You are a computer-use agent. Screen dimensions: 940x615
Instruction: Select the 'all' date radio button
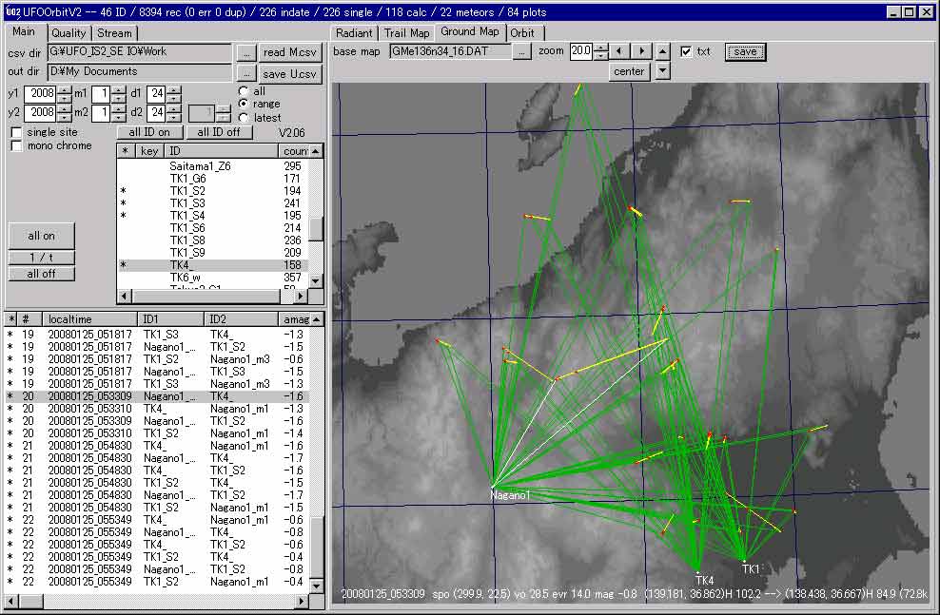pyautogui.click(x=244, y=91)
